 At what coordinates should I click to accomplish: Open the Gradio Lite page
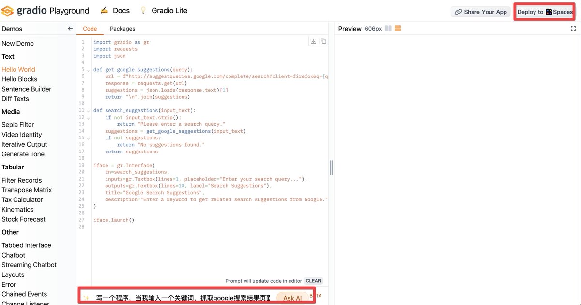169,10
